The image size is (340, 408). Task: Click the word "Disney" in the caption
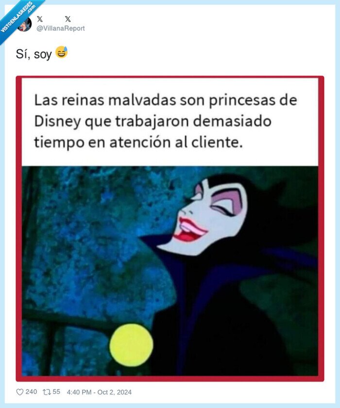(57, 121)
